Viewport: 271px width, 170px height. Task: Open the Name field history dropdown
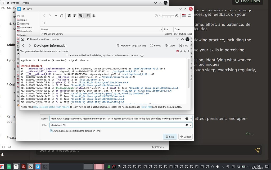click(x=191, y=119)
